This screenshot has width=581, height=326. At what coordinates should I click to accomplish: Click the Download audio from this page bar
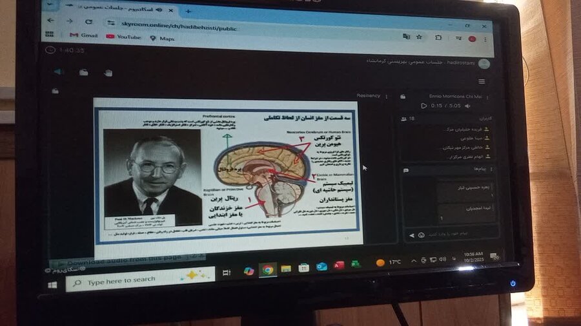tap(128, 260)
